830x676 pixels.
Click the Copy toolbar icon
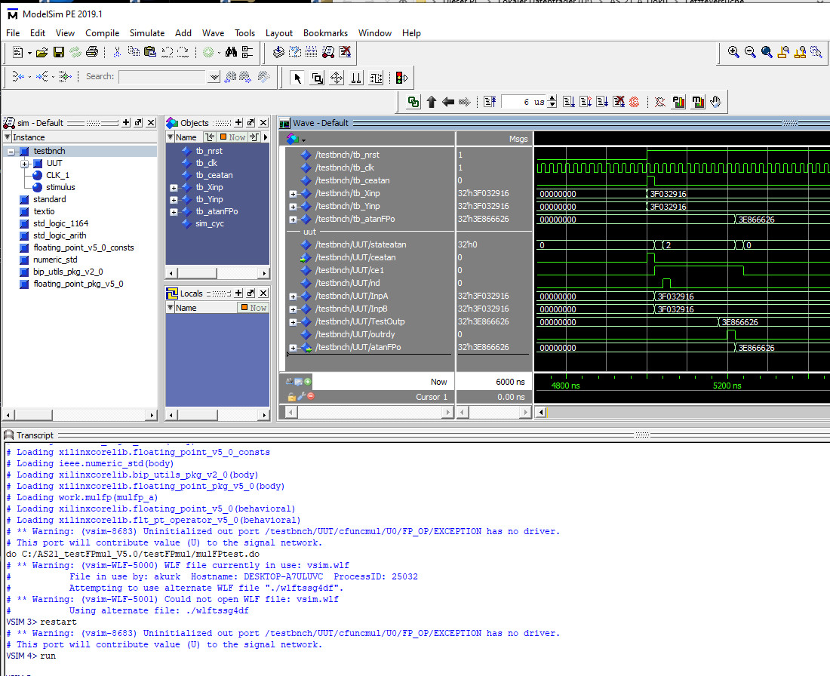134,52
